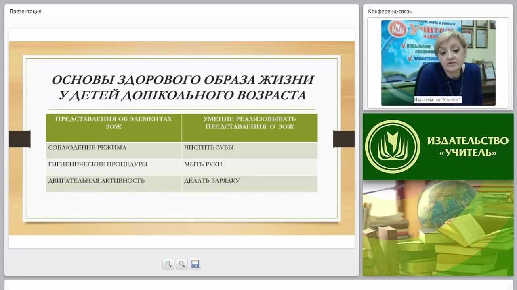Click the header cell Умение реализовывать представления о ЗОЖ
The image size is (517, 290).
pyautogui.click(x=250, y=128)
